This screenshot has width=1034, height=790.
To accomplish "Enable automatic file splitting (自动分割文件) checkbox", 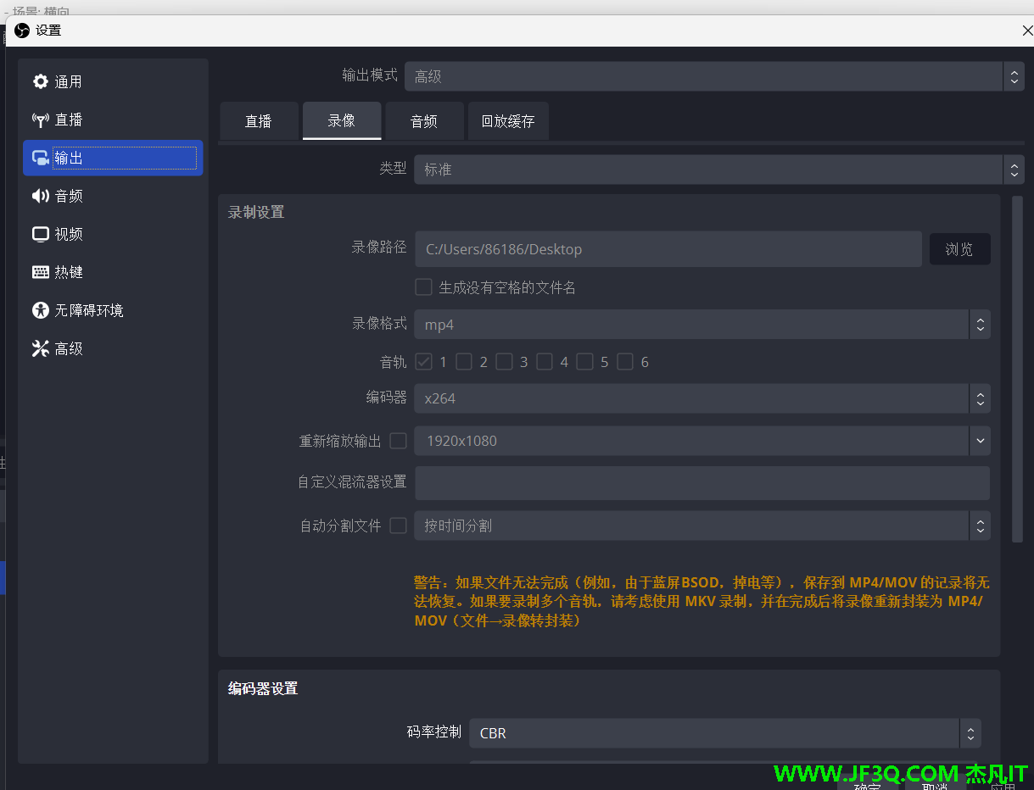I will [398, 526].
